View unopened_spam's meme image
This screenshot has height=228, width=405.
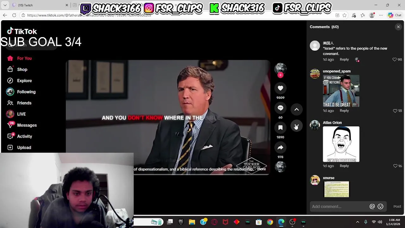point(341,91)
